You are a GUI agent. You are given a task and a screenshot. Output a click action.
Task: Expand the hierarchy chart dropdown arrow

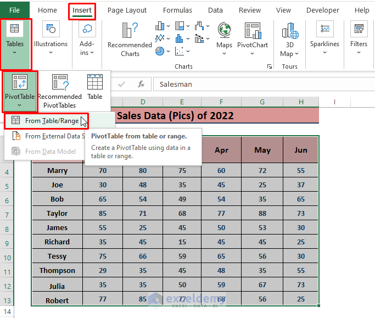tap(188, 26)
